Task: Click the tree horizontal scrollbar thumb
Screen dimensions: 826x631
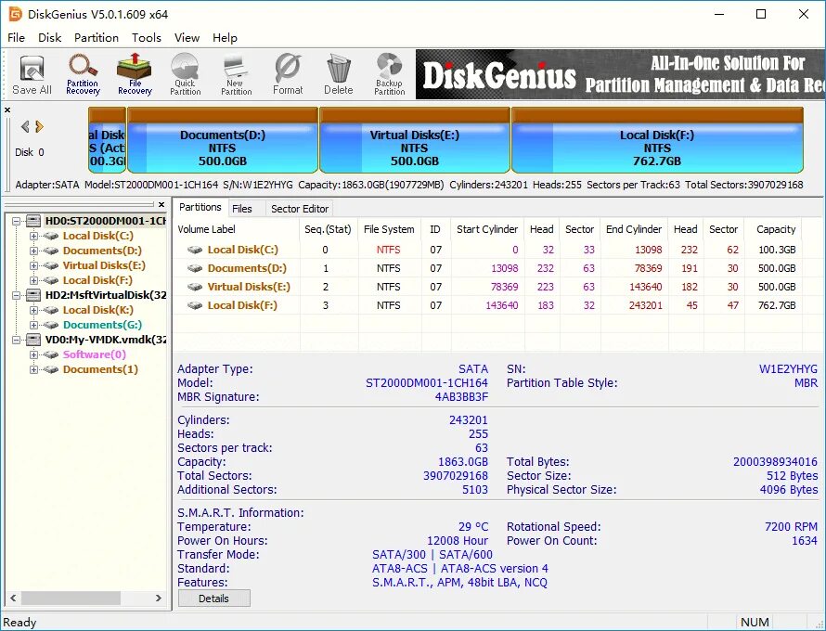Action: pyautogui.click(x=70, y=598)
